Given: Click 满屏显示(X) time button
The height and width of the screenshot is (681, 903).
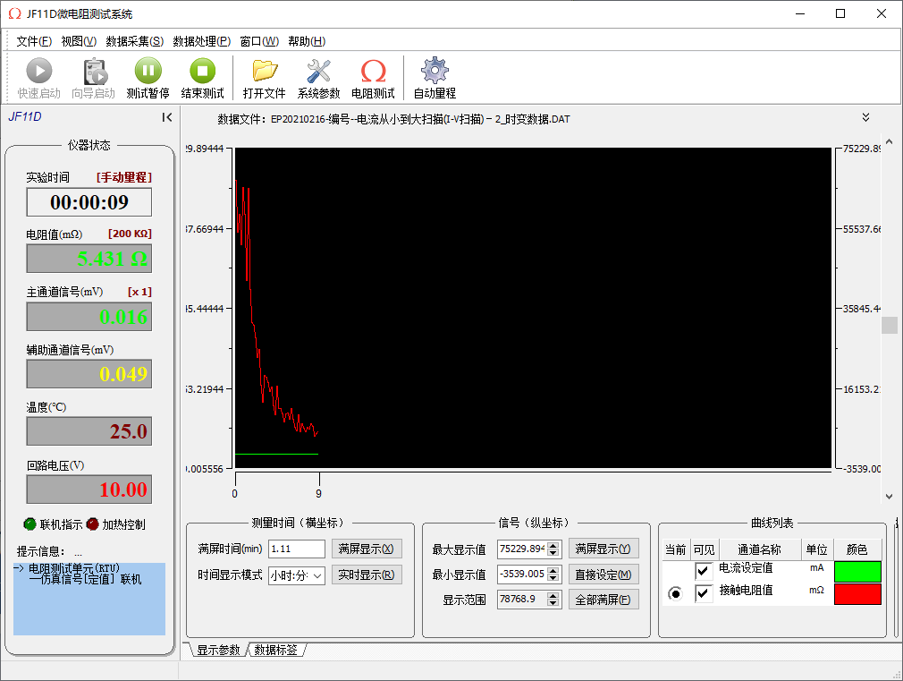Looking at the screenshot, I should pyautogui.click(x=367, y=549).
